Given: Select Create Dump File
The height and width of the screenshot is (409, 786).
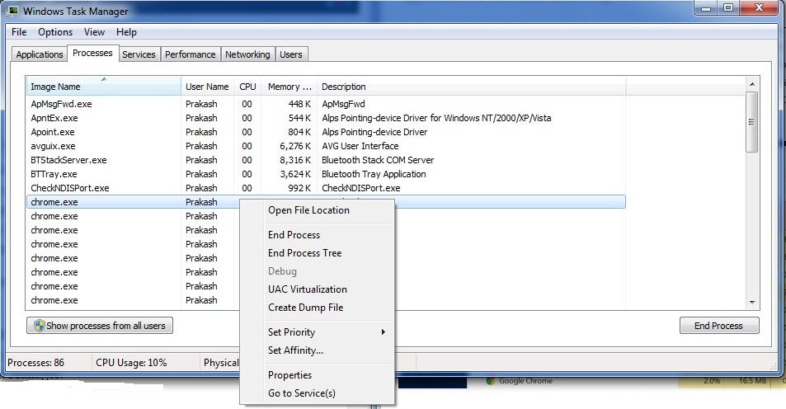Looking at the screenshot, I should coord(318,308).
